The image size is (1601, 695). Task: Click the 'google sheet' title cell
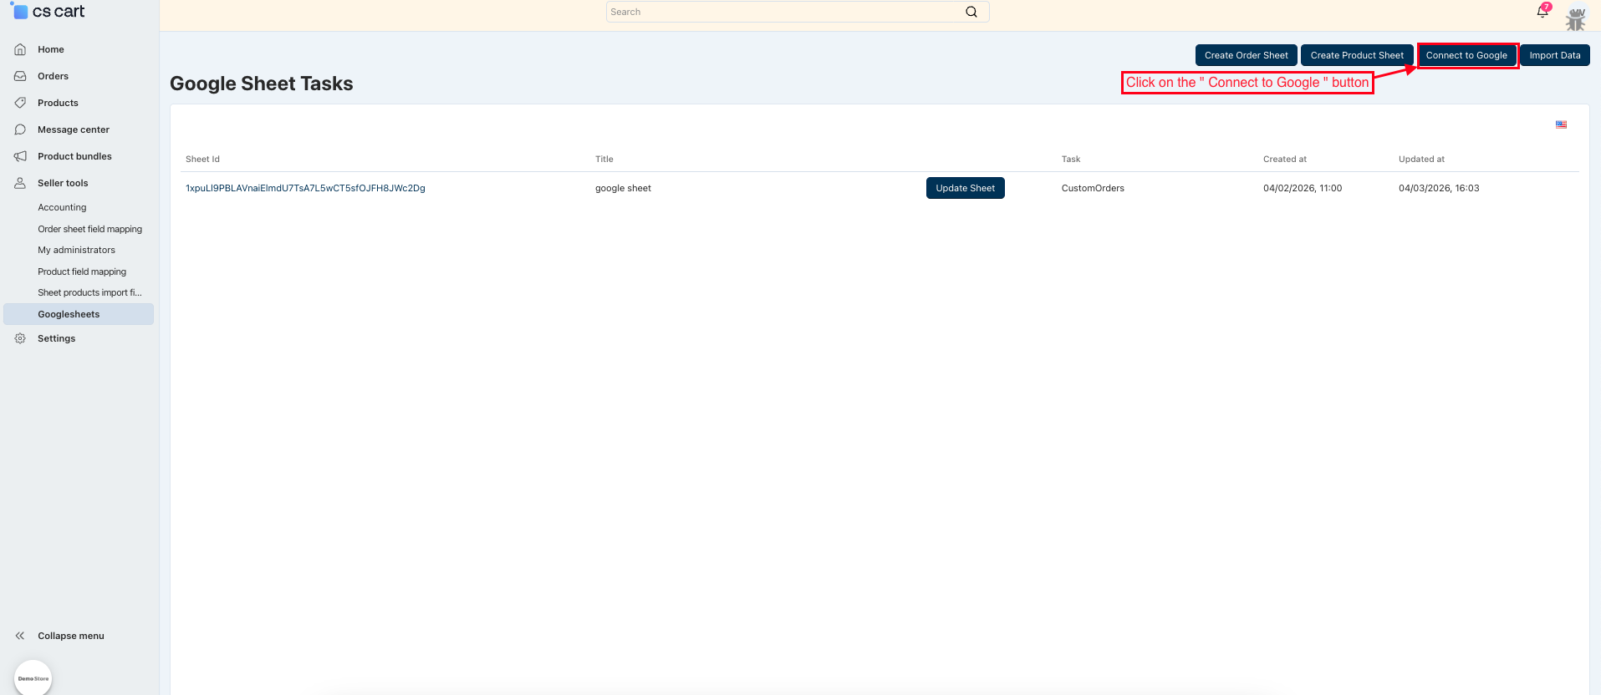pos(623,188)
